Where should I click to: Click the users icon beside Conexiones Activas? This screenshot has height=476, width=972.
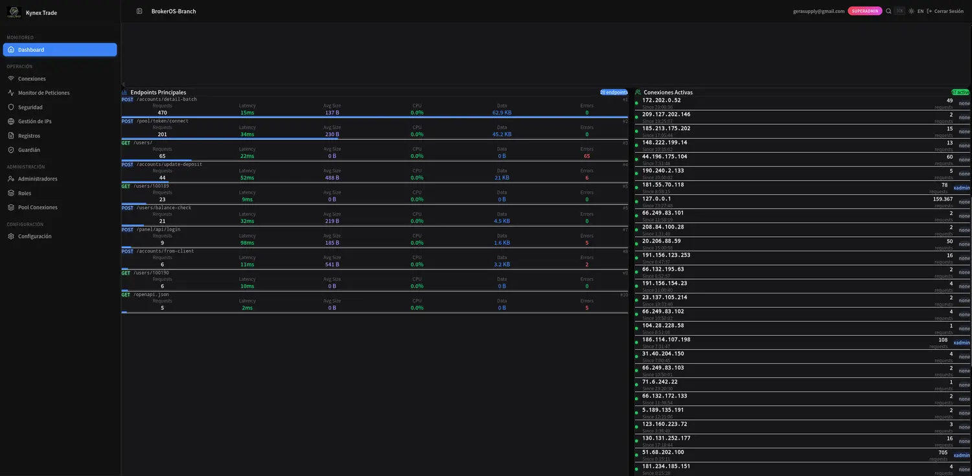point(638,92)
